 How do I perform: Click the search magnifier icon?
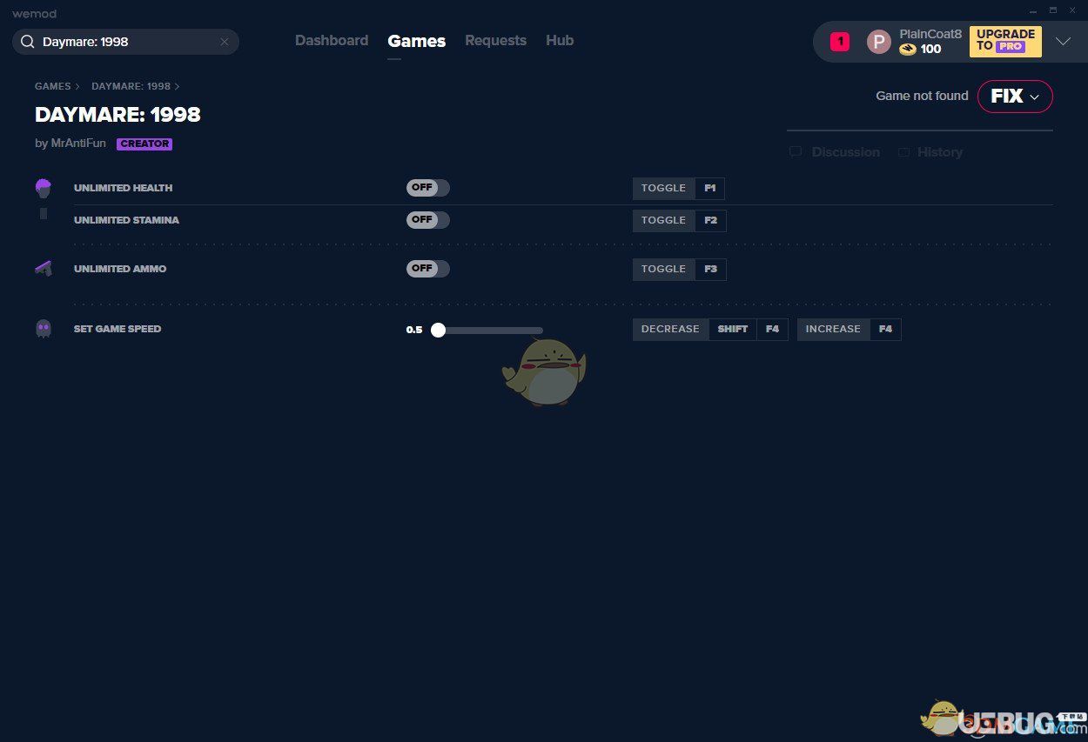tap(28, 42)
